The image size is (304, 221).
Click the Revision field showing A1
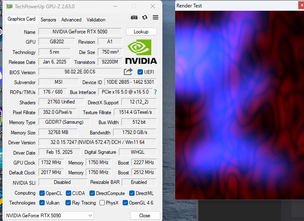[x=110, y=42]
